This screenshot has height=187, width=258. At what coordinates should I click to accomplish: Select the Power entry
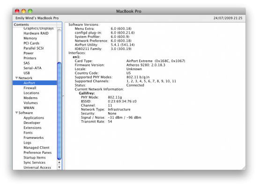29,53
